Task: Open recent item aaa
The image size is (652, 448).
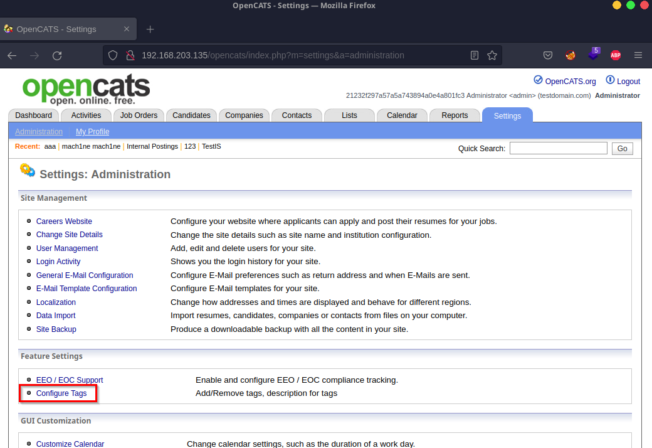Action: 50,147
